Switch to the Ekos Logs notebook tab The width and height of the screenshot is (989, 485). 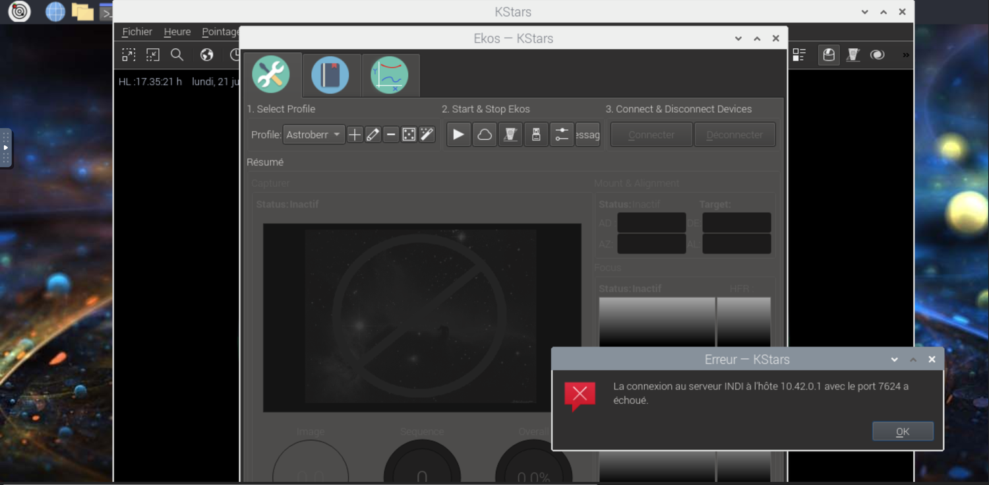pos(330,75)
